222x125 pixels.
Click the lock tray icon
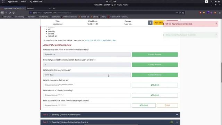pyautogui.click(x=219, y=1)
